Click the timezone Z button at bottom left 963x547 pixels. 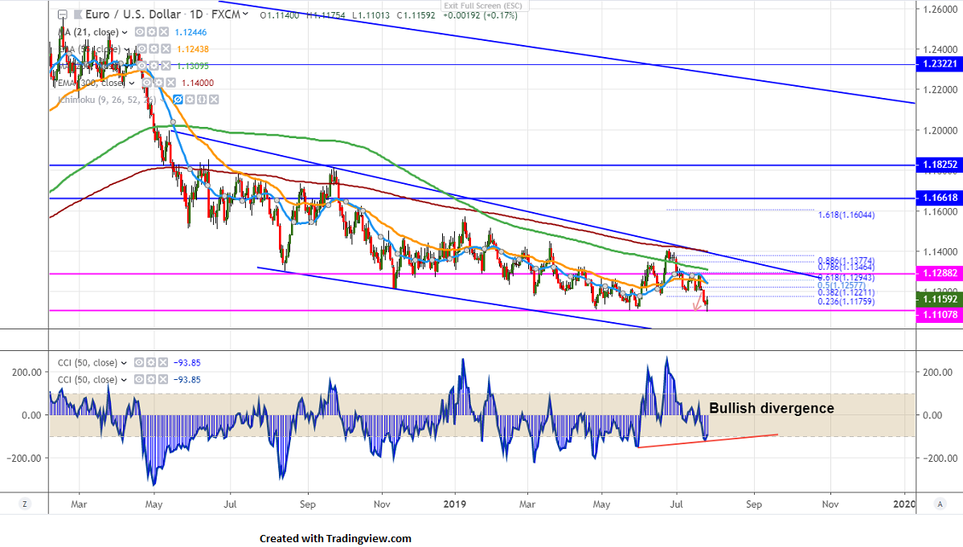point(25,504)
